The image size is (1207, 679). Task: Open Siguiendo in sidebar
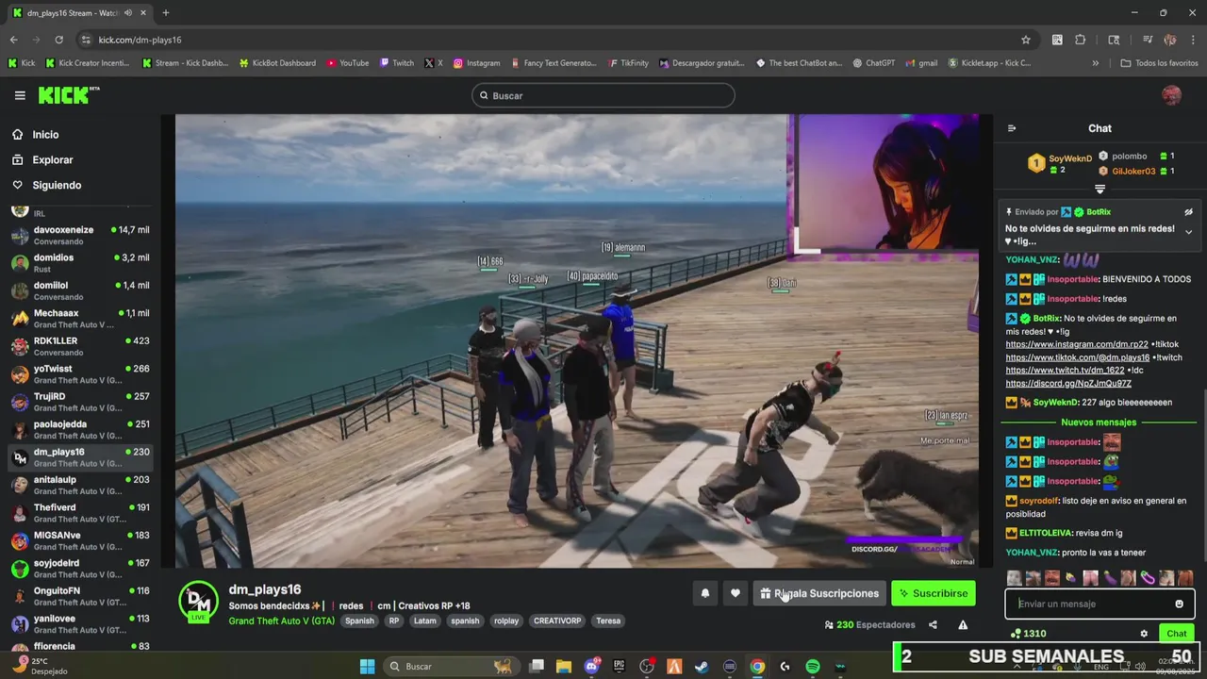tap(57, 186)
